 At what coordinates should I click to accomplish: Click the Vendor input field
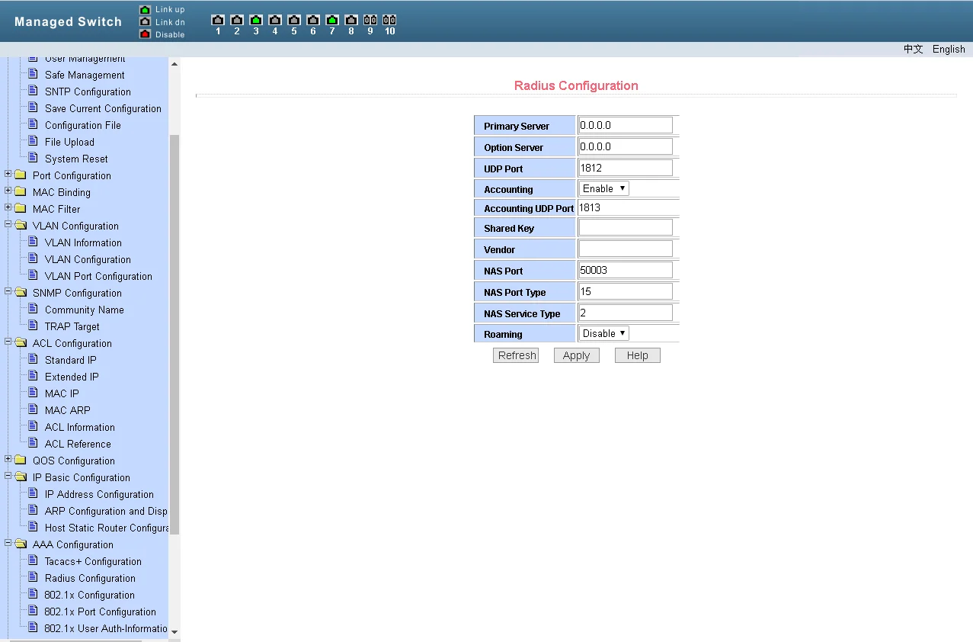coord(626,249)
